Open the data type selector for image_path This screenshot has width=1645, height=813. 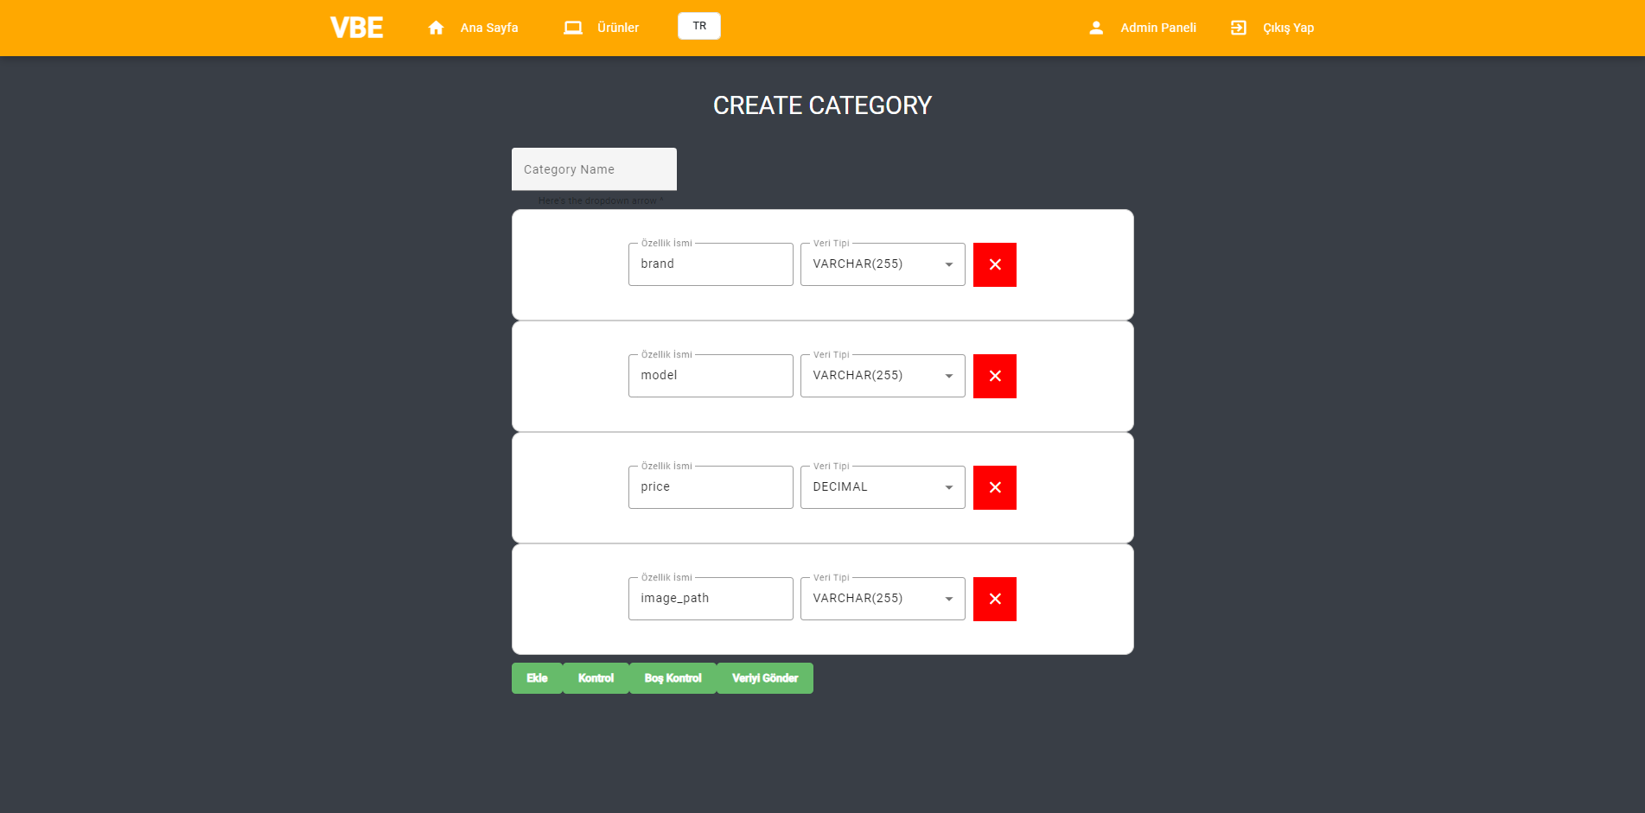point(948,598)
